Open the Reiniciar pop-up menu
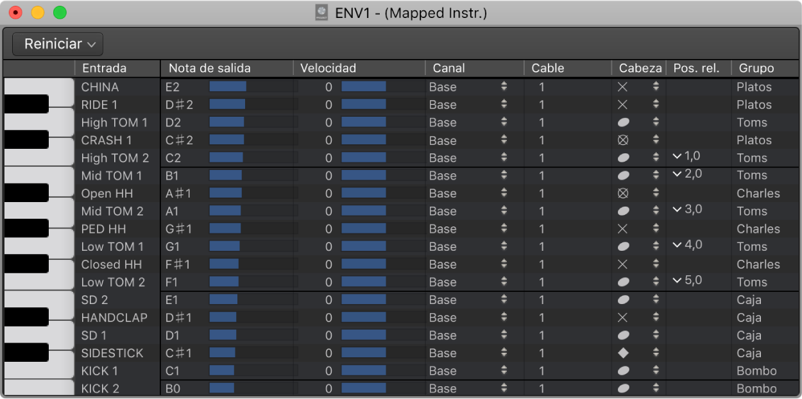Screen dimensions: 802x399 (x=58, y=44)
